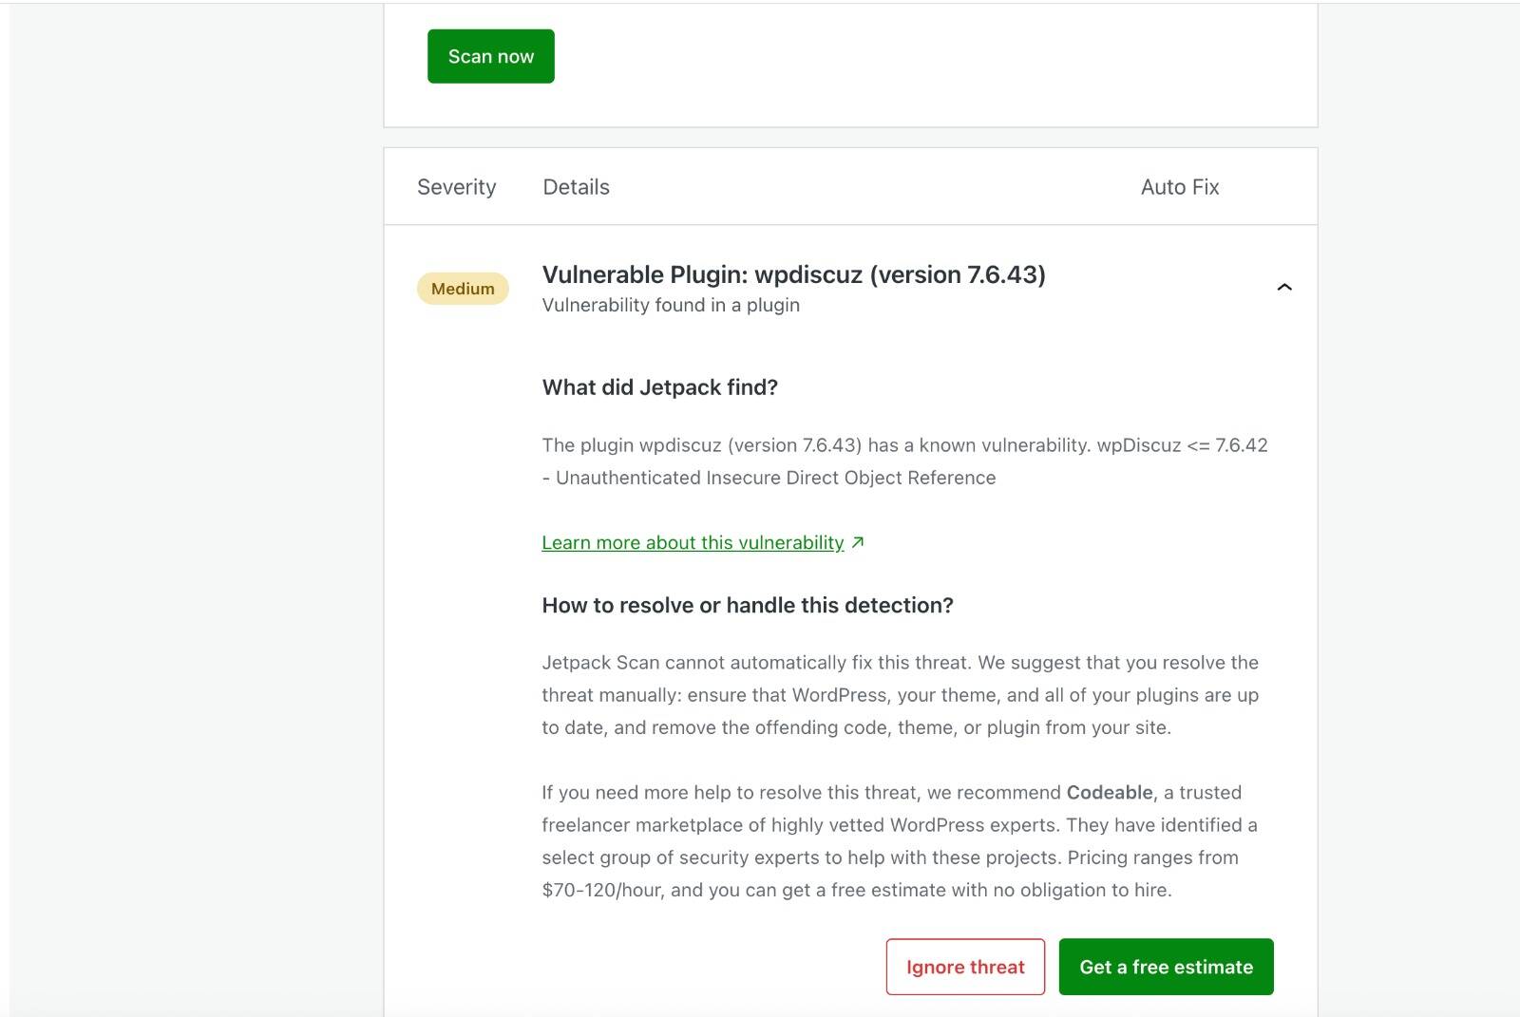Open Learn more about this vulnerability link
The width and height of the screenshot is (1520, 1017).
coord(693,542)
